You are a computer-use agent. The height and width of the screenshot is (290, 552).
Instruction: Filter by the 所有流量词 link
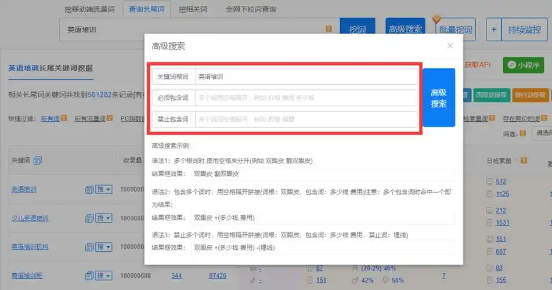pyautogui.click(x=90, y=119)
